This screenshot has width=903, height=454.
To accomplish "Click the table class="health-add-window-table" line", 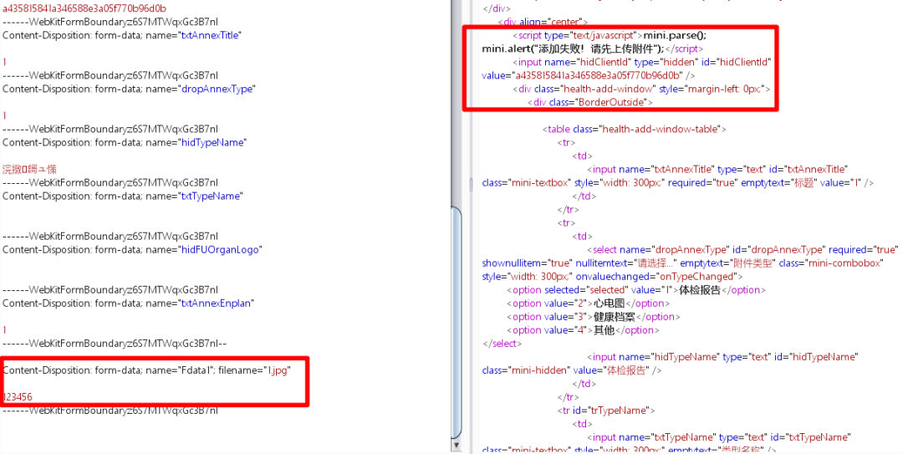I will [635, 129].
